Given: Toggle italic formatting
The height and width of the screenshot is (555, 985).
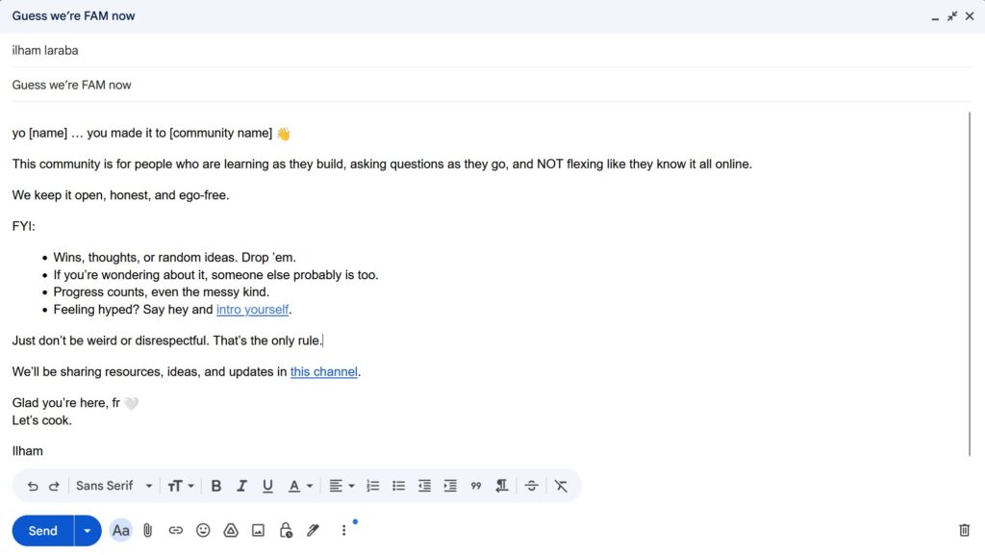Looking at the screenshot, I should tap(242, 487).
